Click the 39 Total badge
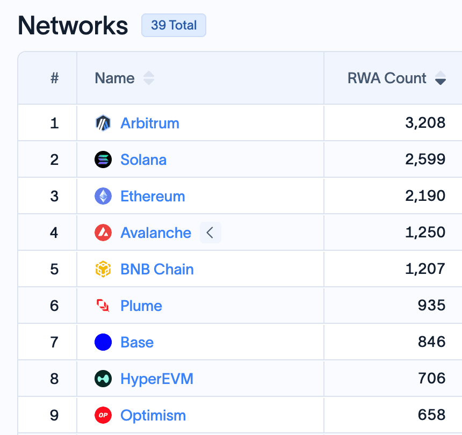462x435 pixels. point(174,25)
